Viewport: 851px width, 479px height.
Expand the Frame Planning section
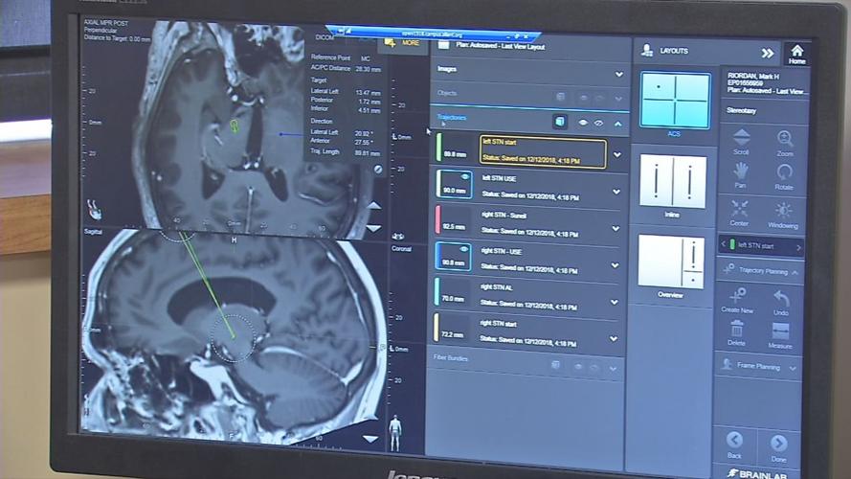coord(793,369)
